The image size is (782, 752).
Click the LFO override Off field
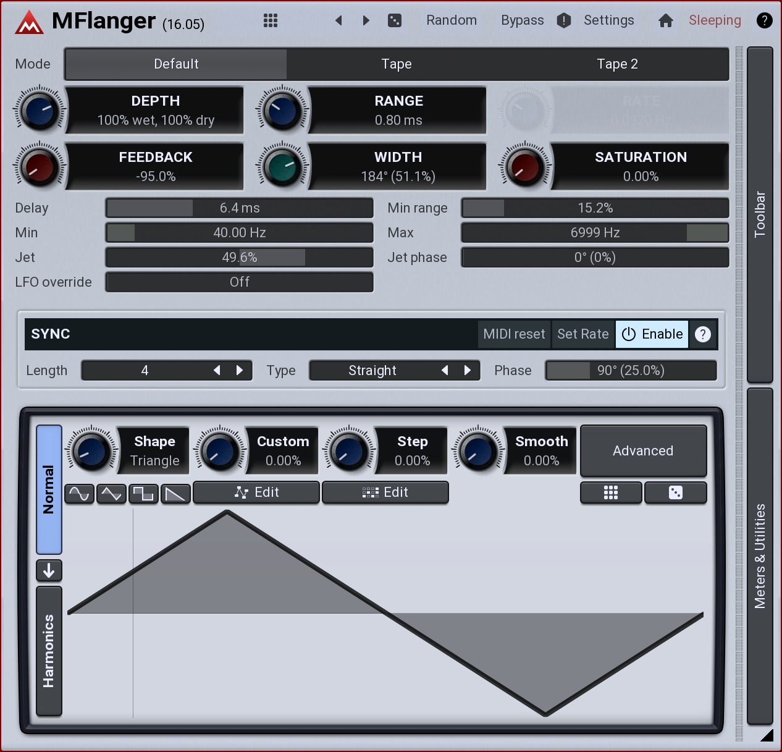coord(240,282)
